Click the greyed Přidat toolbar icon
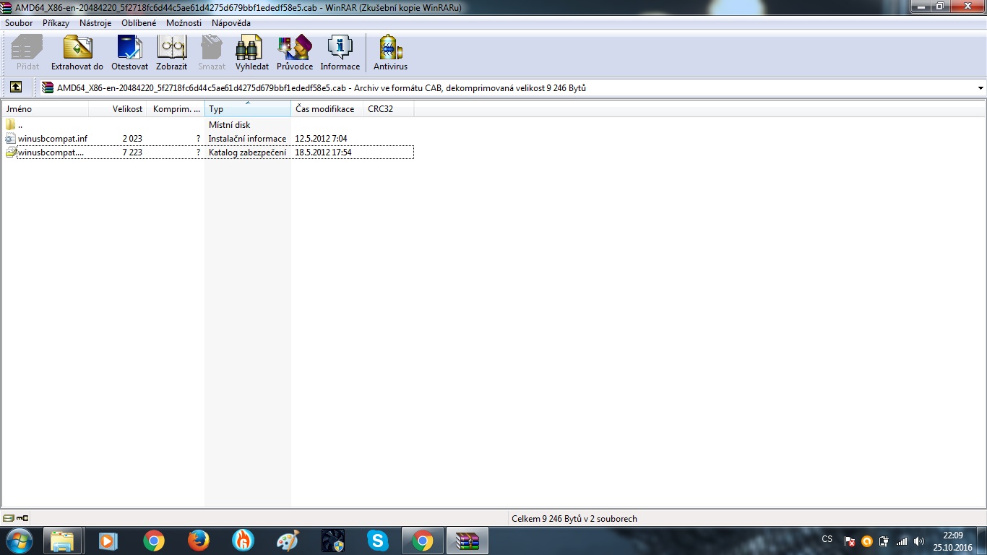 (x=27, y=48)
